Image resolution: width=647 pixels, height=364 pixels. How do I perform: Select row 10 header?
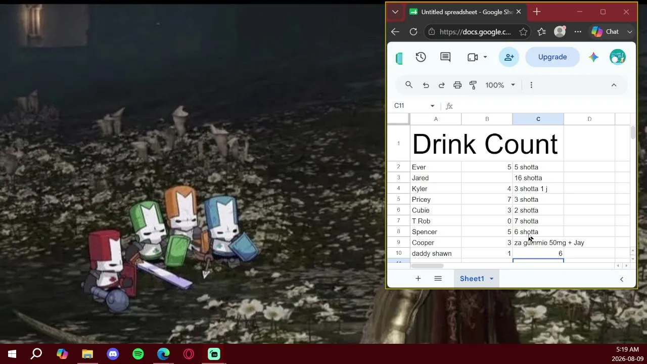398,253
